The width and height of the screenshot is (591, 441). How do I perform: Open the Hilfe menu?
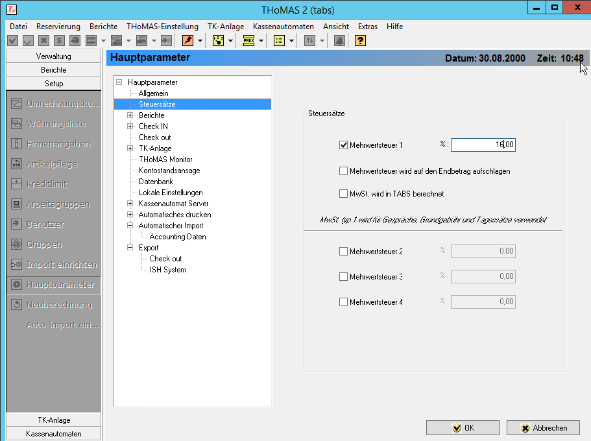[394, 27]
